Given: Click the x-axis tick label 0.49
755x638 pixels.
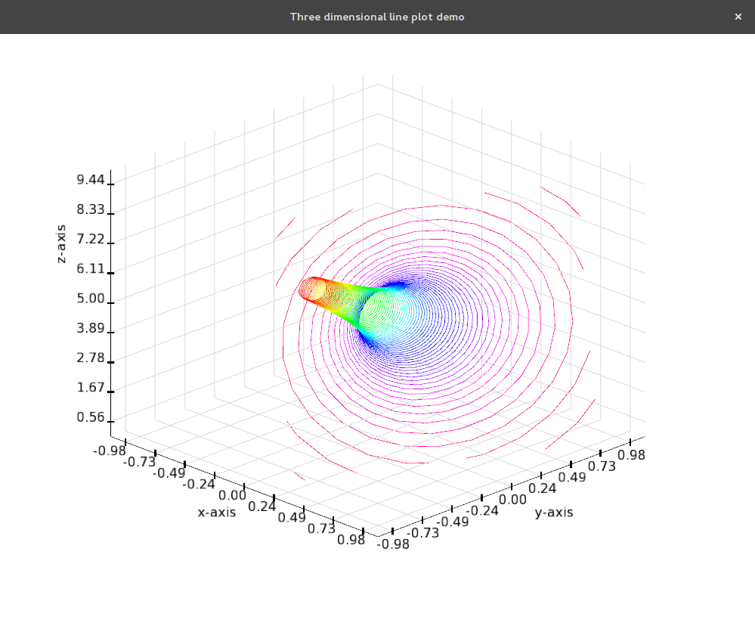Looking at the screenshot, I should coord(292,518).
